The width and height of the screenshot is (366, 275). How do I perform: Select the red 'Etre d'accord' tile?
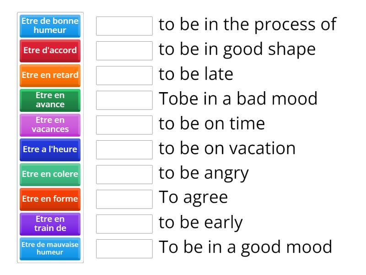(x=50, y=50)
